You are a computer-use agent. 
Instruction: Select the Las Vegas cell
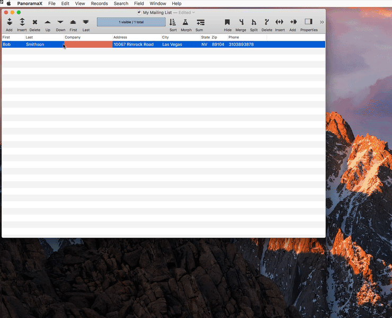pyautogui.click(x=181, y=45)
